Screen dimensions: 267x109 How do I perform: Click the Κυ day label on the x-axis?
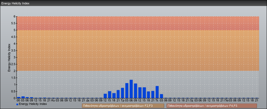tap(53, 100)
